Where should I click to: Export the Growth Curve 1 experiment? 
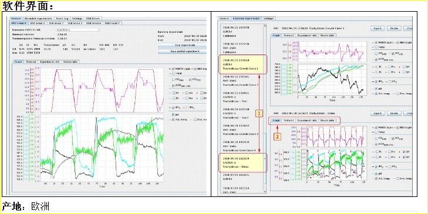point(378,28)
